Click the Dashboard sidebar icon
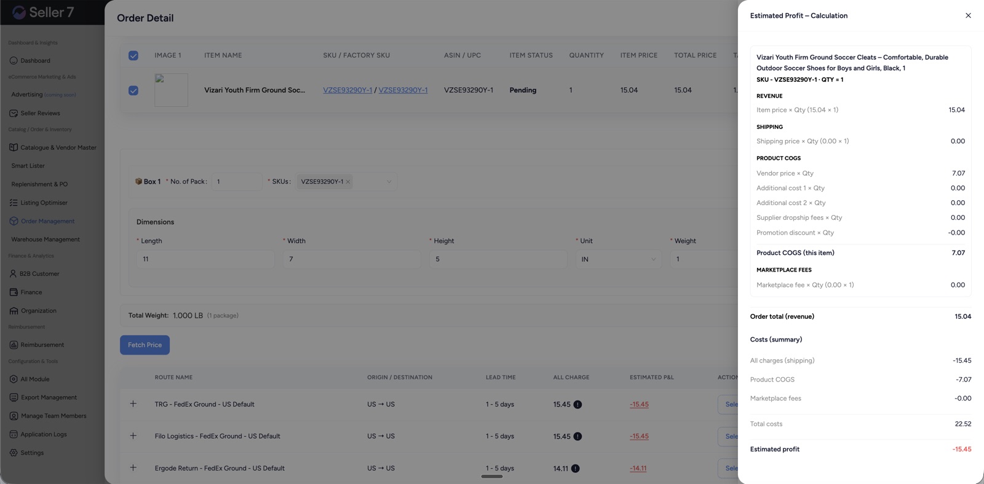The width and height of the screenshot is (984, 484). tap(14, 60)
